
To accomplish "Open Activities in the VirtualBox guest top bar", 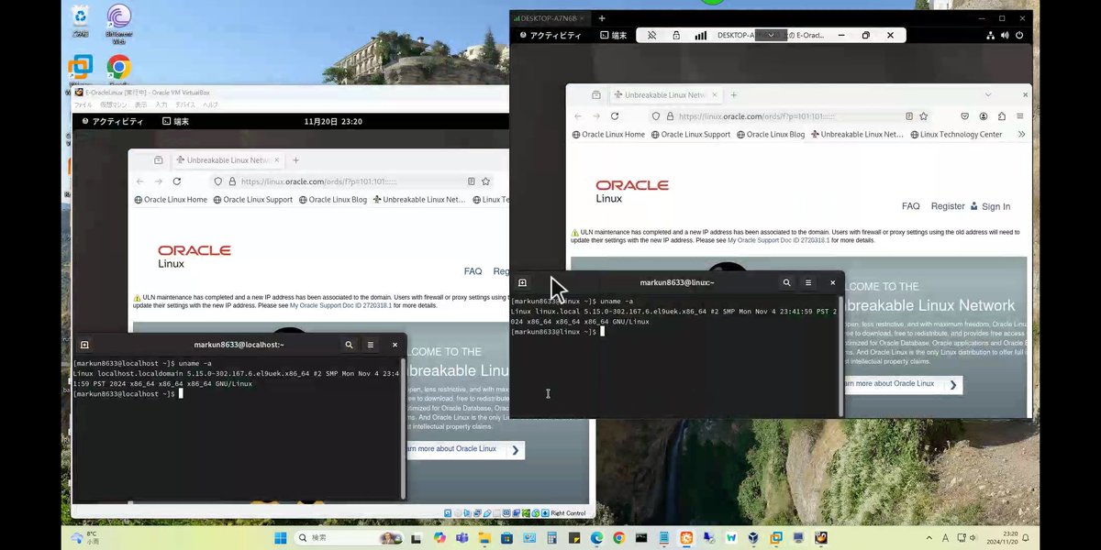I will 113,121.
